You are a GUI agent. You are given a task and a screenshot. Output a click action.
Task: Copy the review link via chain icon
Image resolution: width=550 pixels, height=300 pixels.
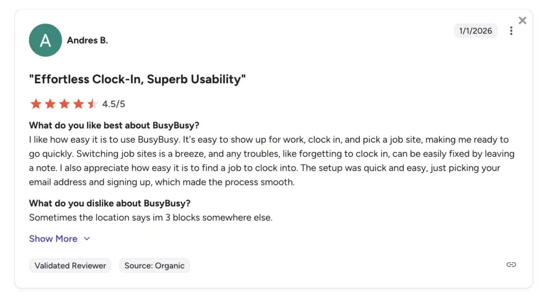pos(511,265)
